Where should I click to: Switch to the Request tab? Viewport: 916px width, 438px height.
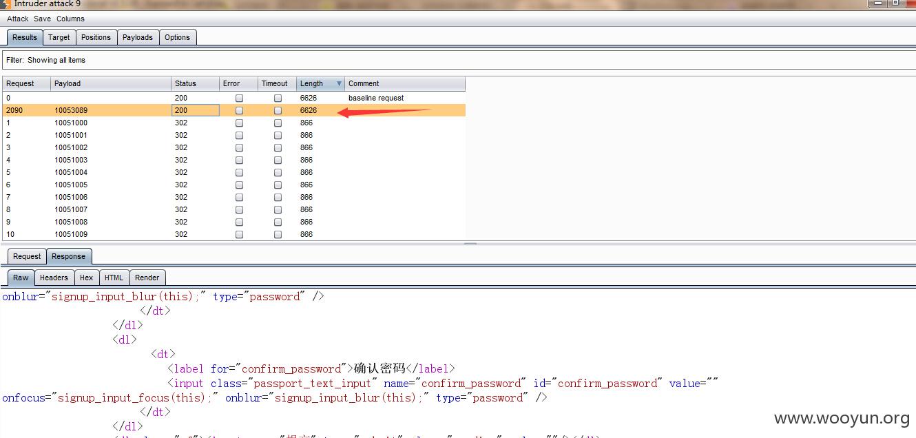pos(27,256)
